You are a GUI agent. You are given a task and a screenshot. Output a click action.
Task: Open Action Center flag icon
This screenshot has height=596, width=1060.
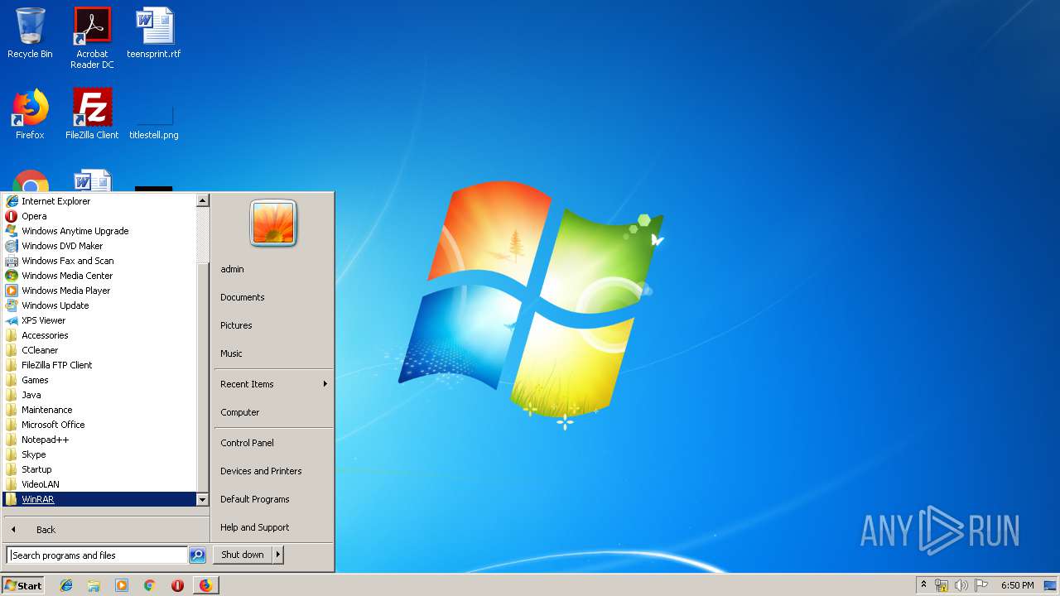pyautogui.click(x=980, y=585)
